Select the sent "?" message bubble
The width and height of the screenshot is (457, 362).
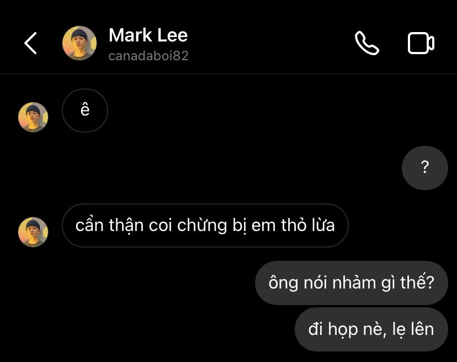(424, 168)
